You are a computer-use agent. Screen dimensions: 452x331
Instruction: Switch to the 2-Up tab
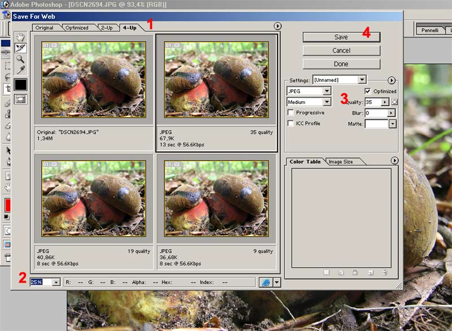point(106,27)
